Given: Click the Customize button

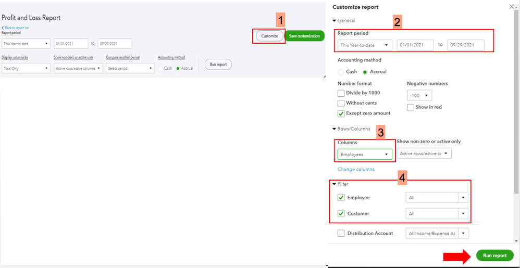Looking at the screenshot, I should tap(269, 36).
